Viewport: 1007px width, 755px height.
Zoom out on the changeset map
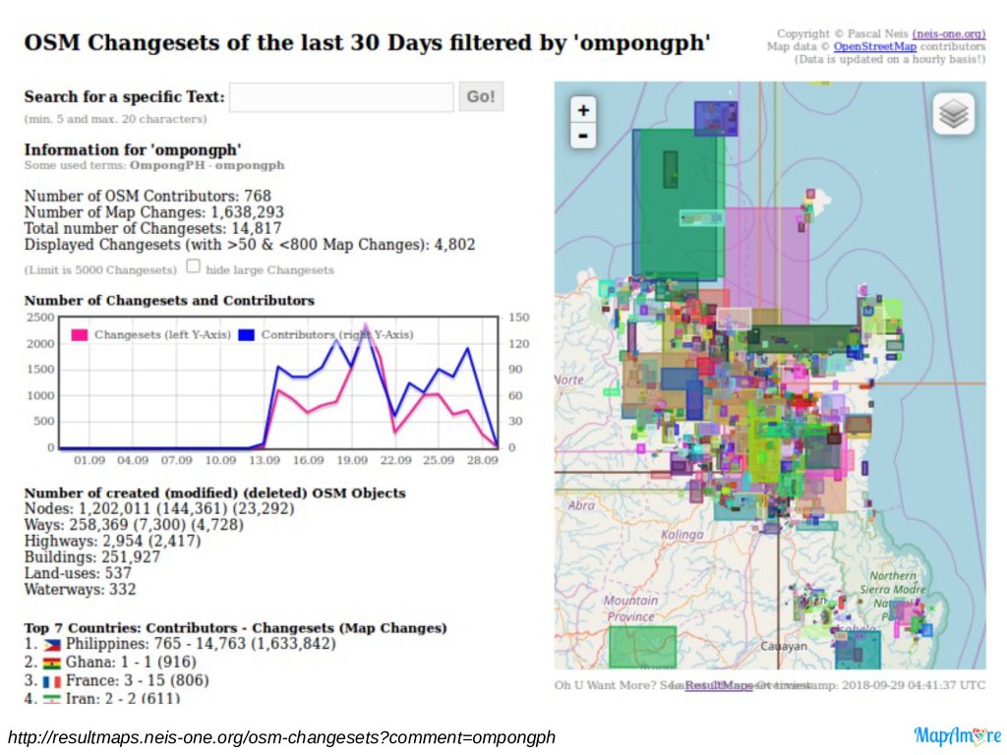pyautogui.click(x=583, y=136)
